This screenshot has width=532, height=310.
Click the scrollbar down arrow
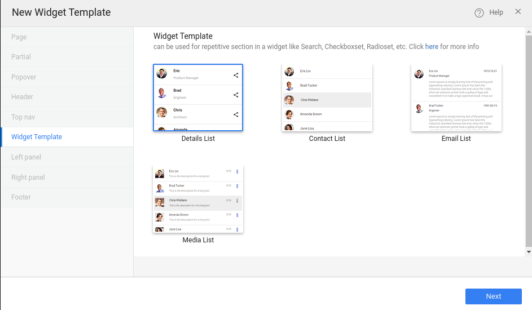[x=528, y=252]
